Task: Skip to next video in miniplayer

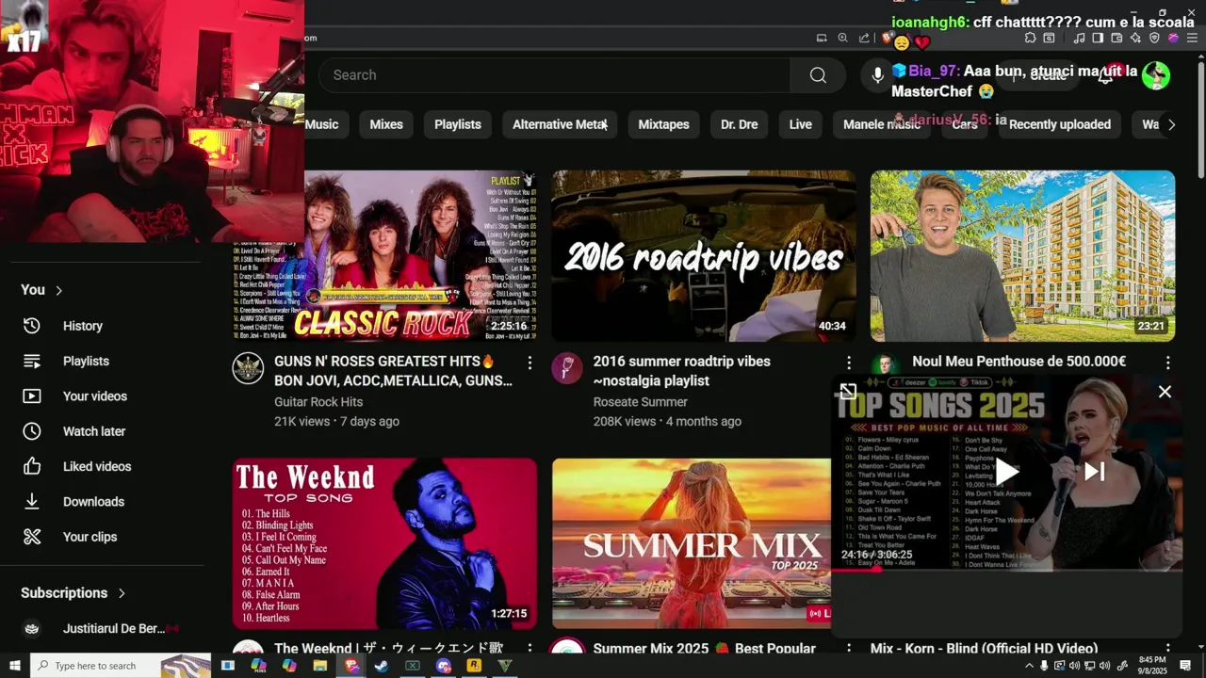Action: pos(1095,471)
